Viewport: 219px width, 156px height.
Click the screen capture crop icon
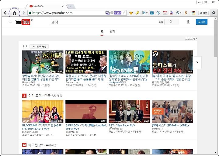[x=144, y=13]
